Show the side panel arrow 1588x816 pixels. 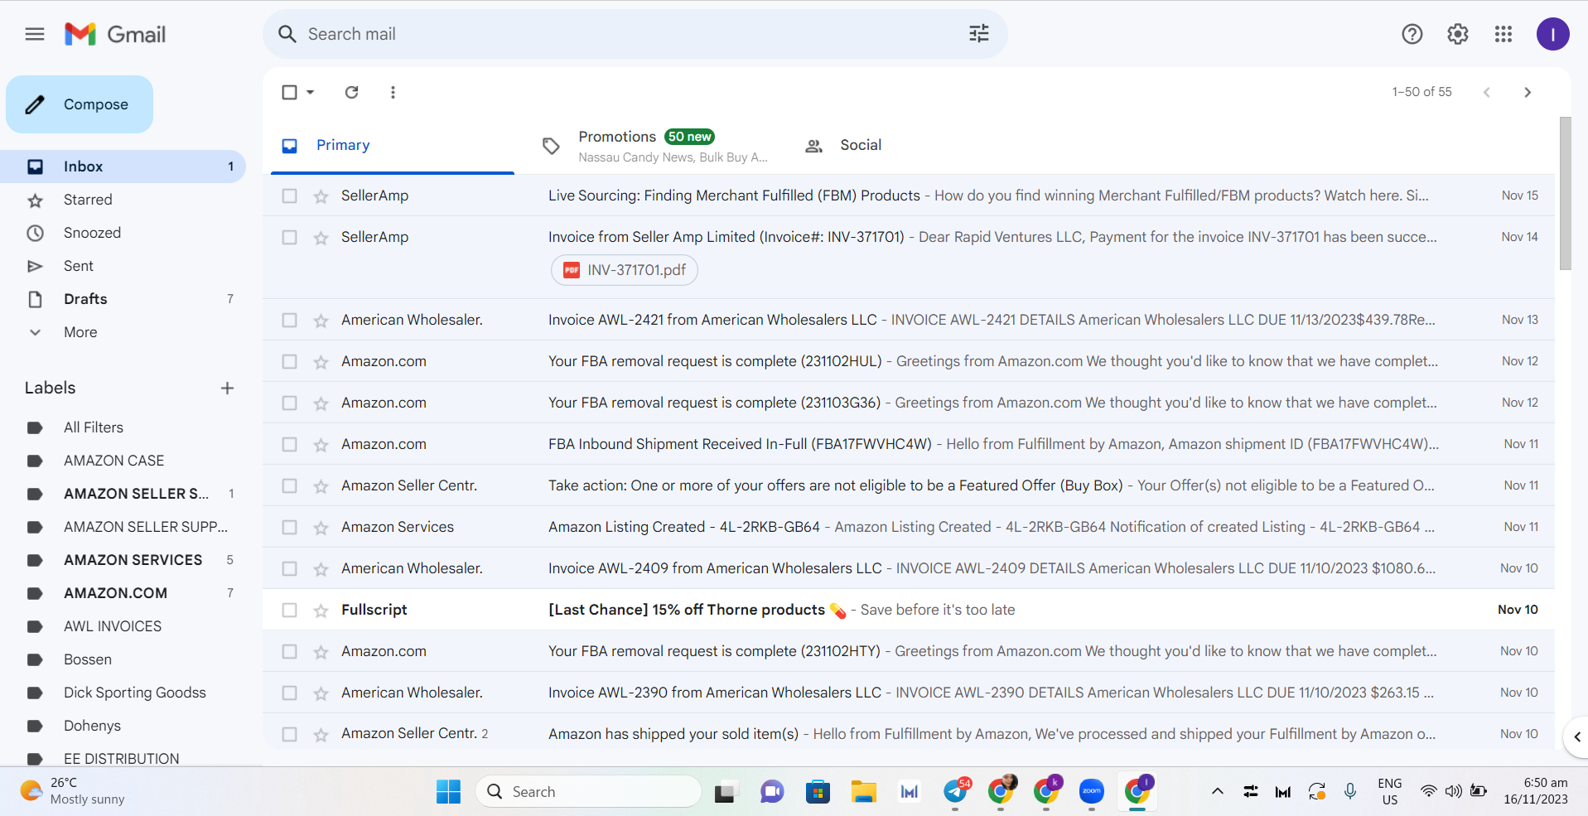(1576, 736)
